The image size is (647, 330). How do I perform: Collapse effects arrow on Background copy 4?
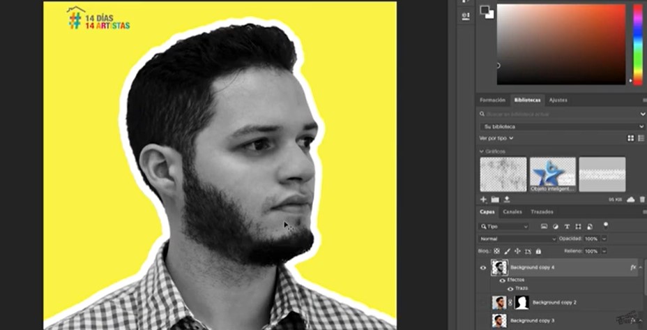[641, 268]
